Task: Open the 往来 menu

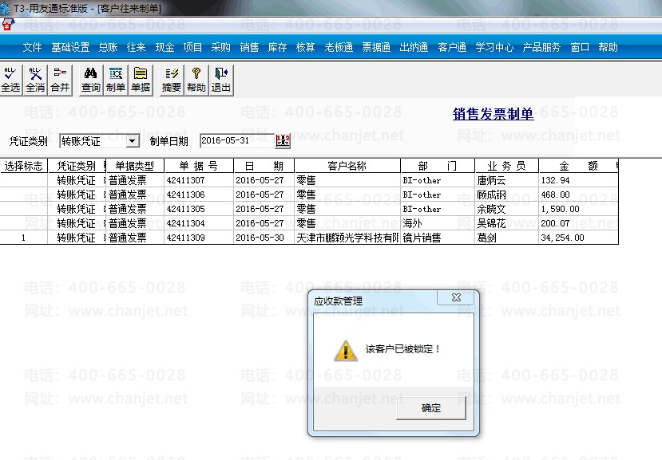Action: pos(136,47)
